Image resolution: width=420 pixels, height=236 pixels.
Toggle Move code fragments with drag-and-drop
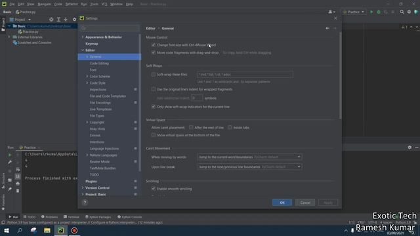[154, 52]
